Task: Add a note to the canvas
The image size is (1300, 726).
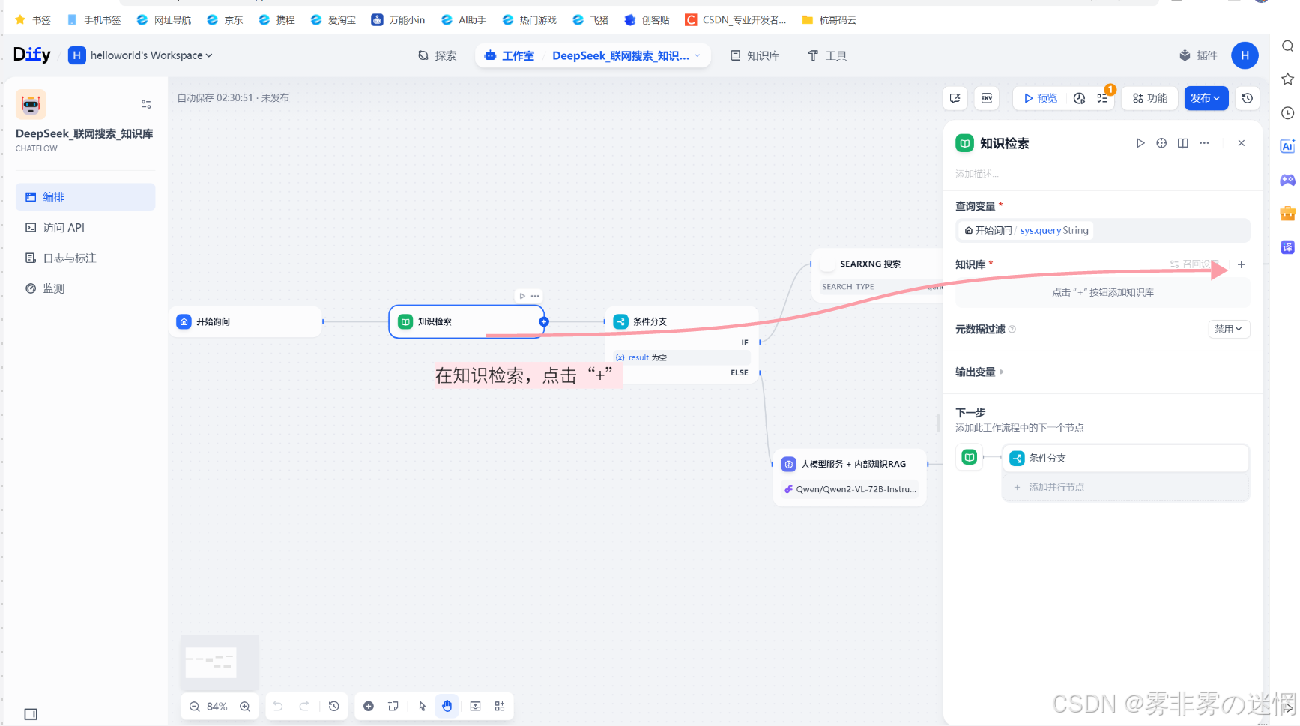Action: pyautogui.click(x=393, y=706)
